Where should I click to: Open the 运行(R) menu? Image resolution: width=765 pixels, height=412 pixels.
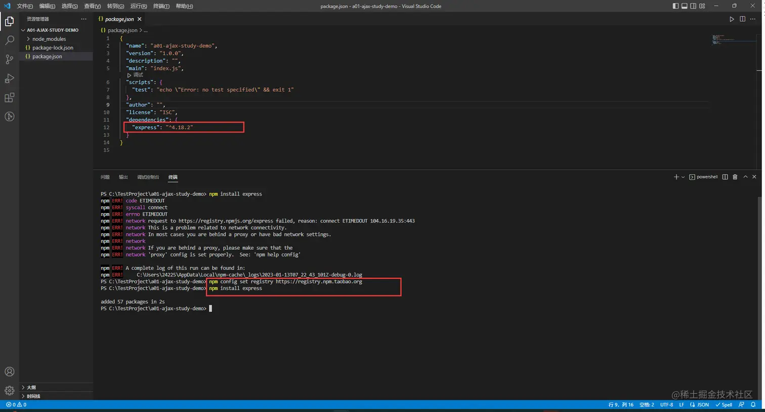coord(139,6)
